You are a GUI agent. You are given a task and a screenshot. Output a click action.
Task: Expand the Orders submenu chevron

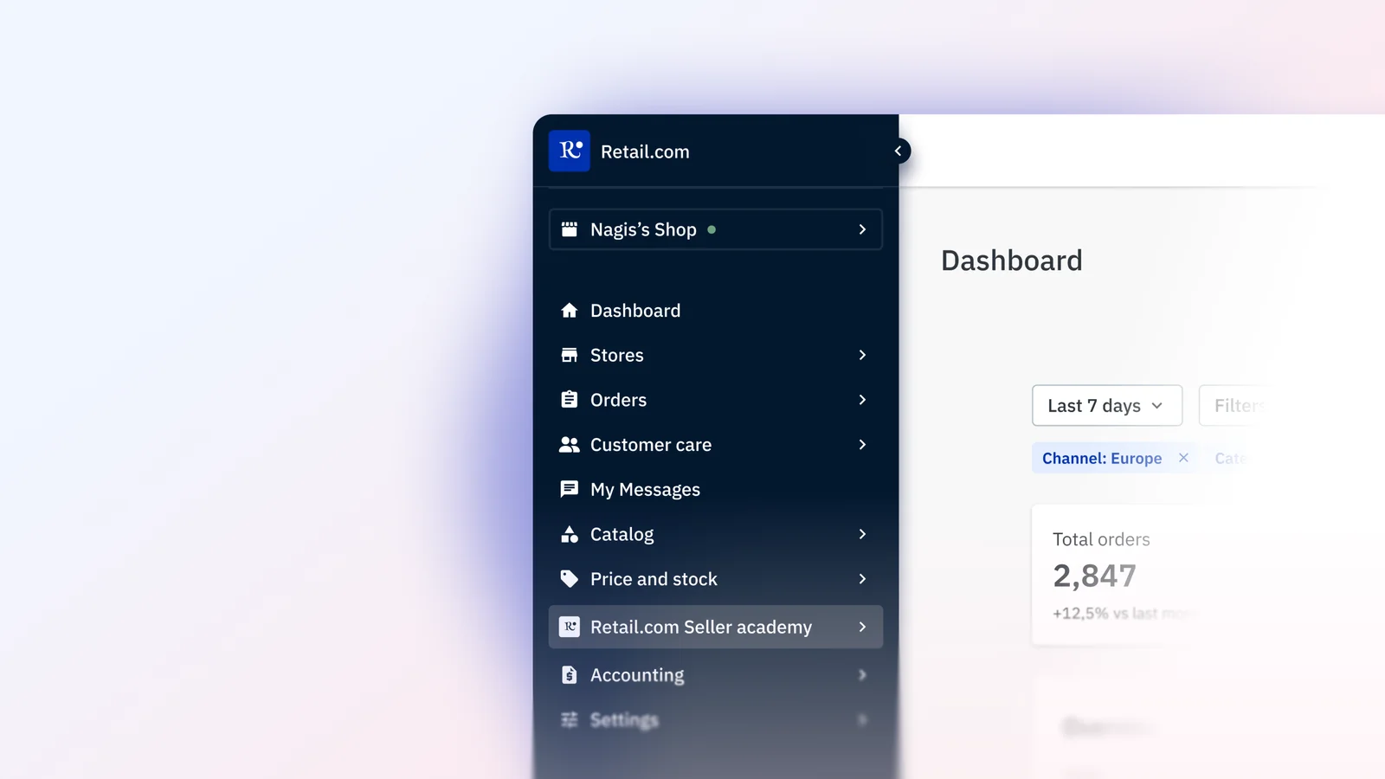click(x=862, y=399)
